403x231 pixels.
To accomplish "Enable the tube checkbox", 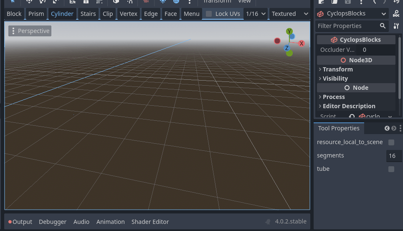I will pos(391,169).
